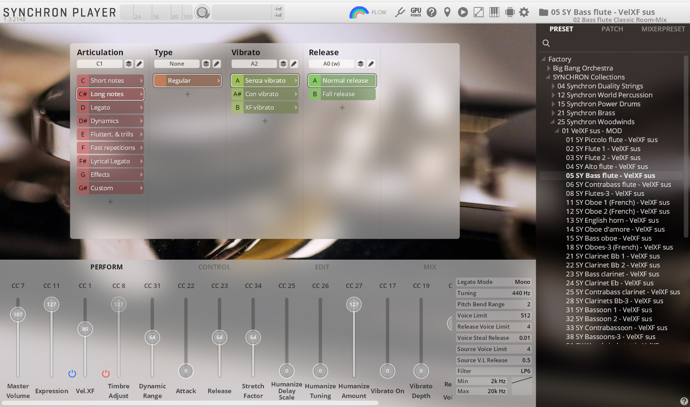This screenshot has height=407, width=690.
Task: Click the Filter LP6 setting
Action: click(494, 371)
